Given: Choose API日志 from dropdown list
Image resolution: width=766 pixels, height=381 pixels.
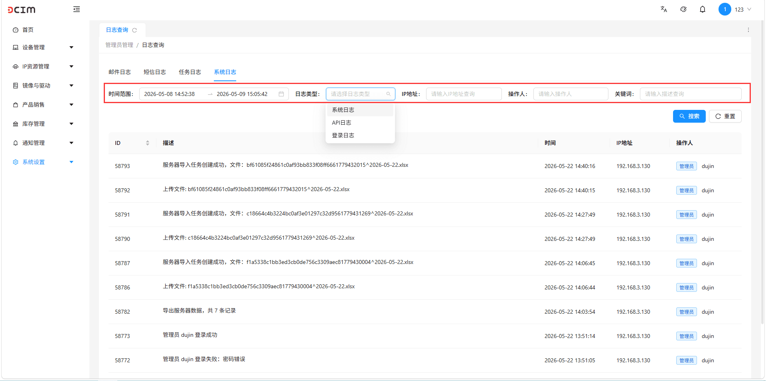Looking at the screenshot, I should 360,123.
